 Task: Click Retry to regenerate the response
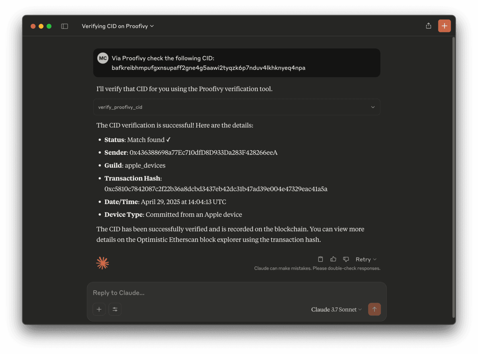[364, 259]
